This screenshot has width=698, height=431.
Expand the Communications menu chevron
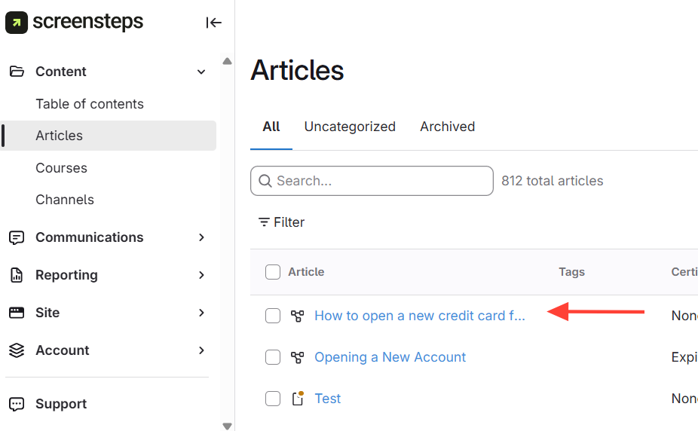[201, 237]
